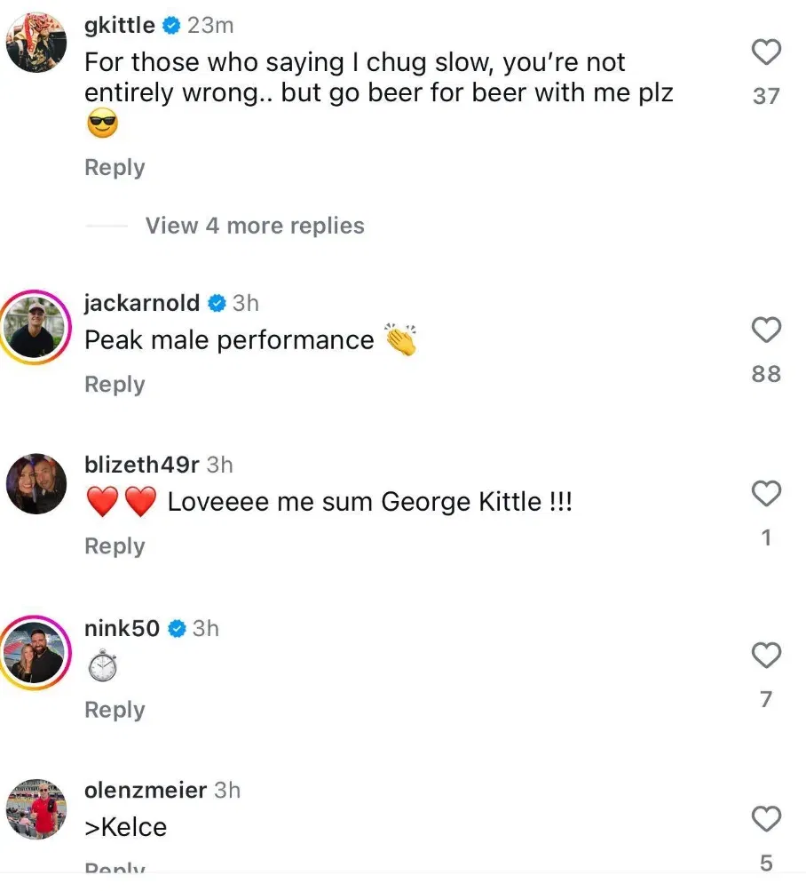The image size is (806, 891).
Task: Reply to nink50's stopwatch comment
Action: point(115,709)
